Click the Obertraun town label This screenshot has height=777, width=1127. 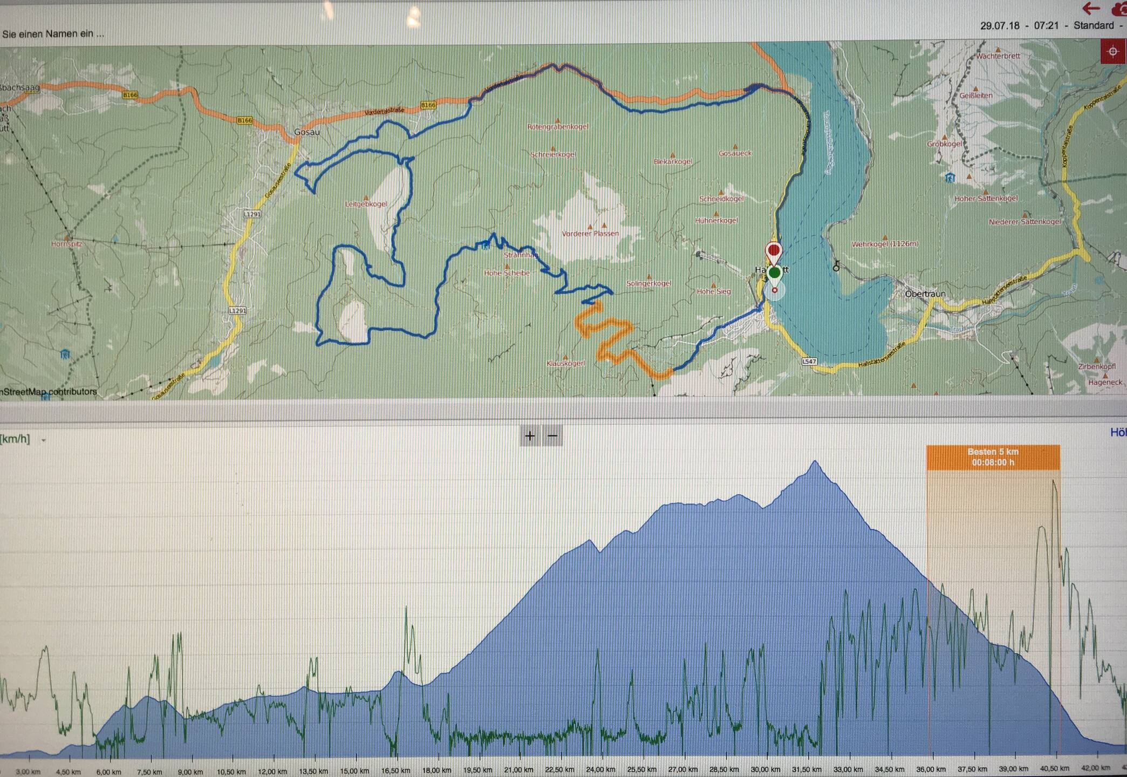[x=925, y=294]
